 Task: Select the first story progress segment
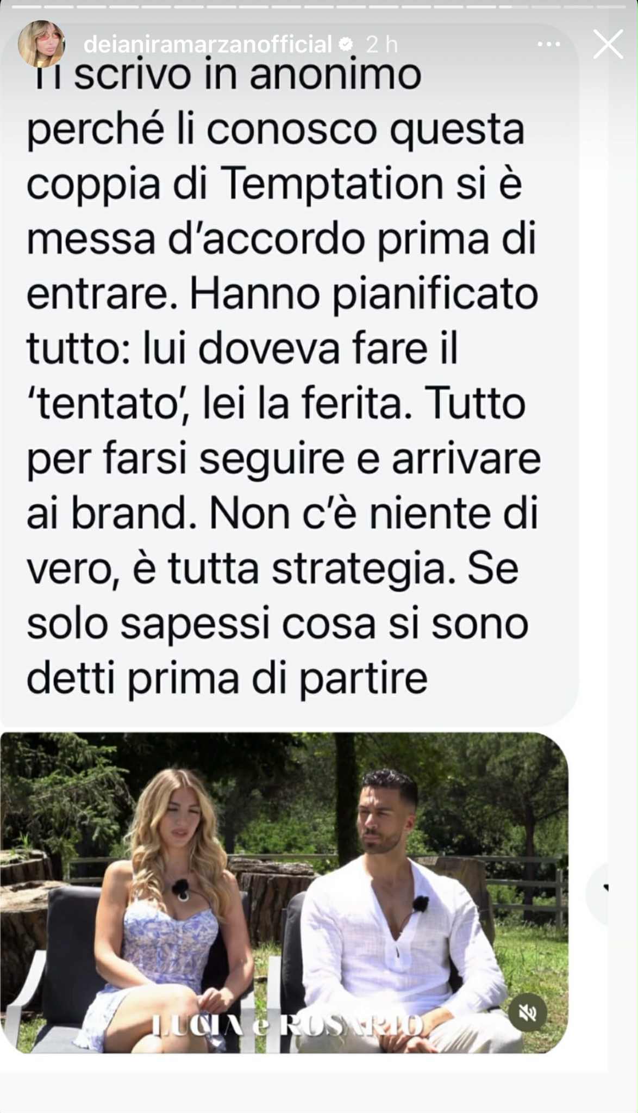(x=27, y=7)
